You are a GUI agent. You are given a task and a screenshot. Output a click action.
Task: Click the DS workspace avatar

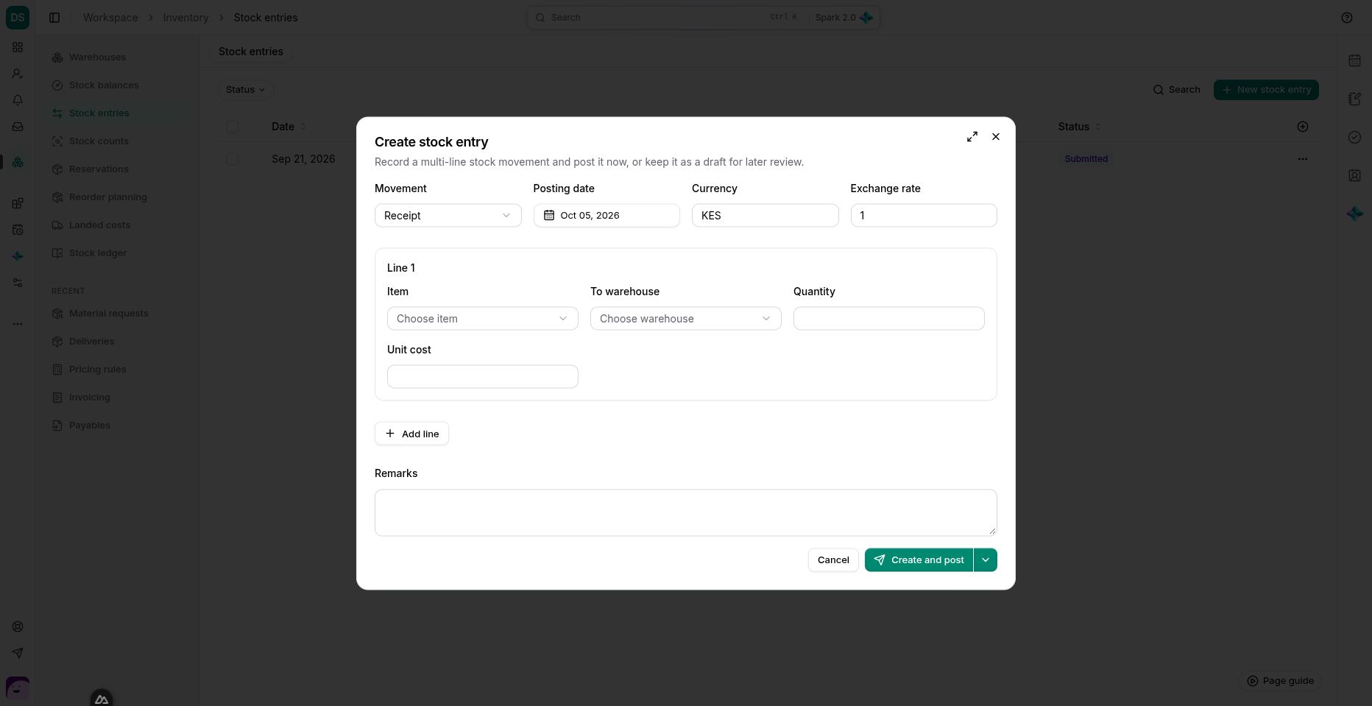click(x=18, y=18)
